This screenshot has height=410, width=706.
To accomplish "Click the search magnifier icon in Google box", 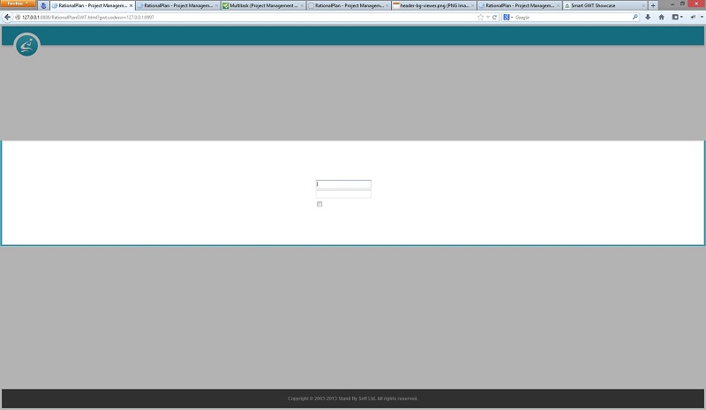I will (635, 17).
